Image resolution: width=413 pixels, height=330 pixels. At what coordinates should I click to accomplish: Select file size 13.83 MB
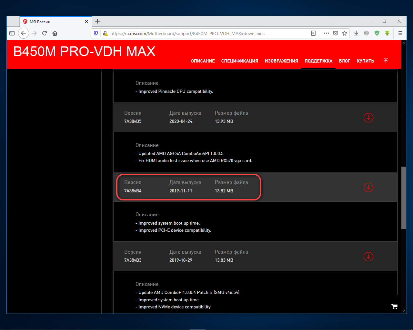click(224, 260)
